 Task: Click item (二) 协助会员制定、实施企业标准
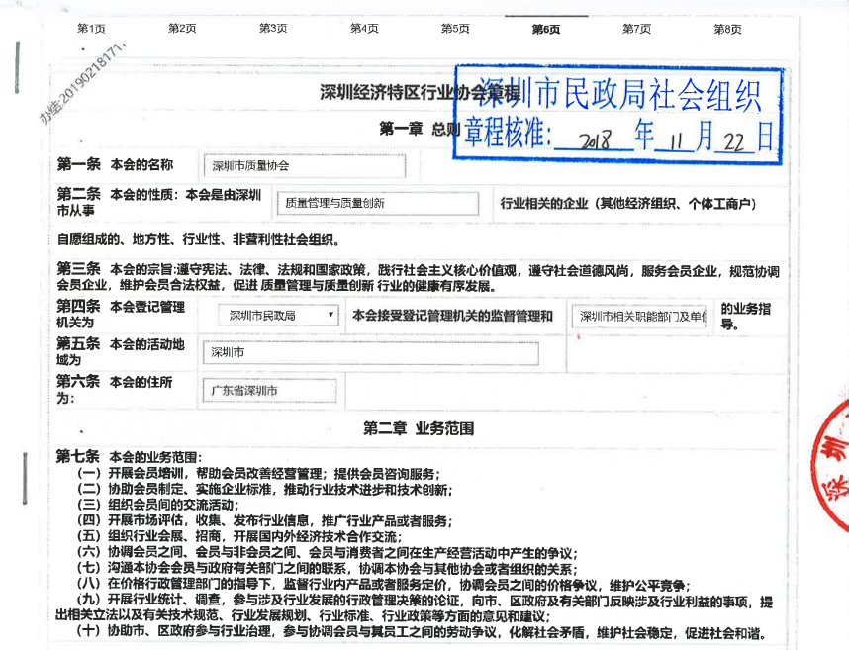point(264,490)
